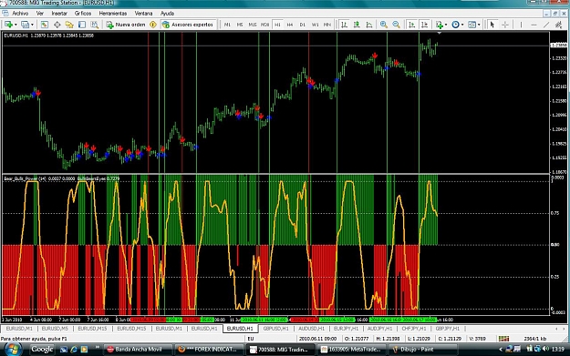Expand the Templates dropdown arrow
This screenshot has height=356, width=570.
(479, 25)
